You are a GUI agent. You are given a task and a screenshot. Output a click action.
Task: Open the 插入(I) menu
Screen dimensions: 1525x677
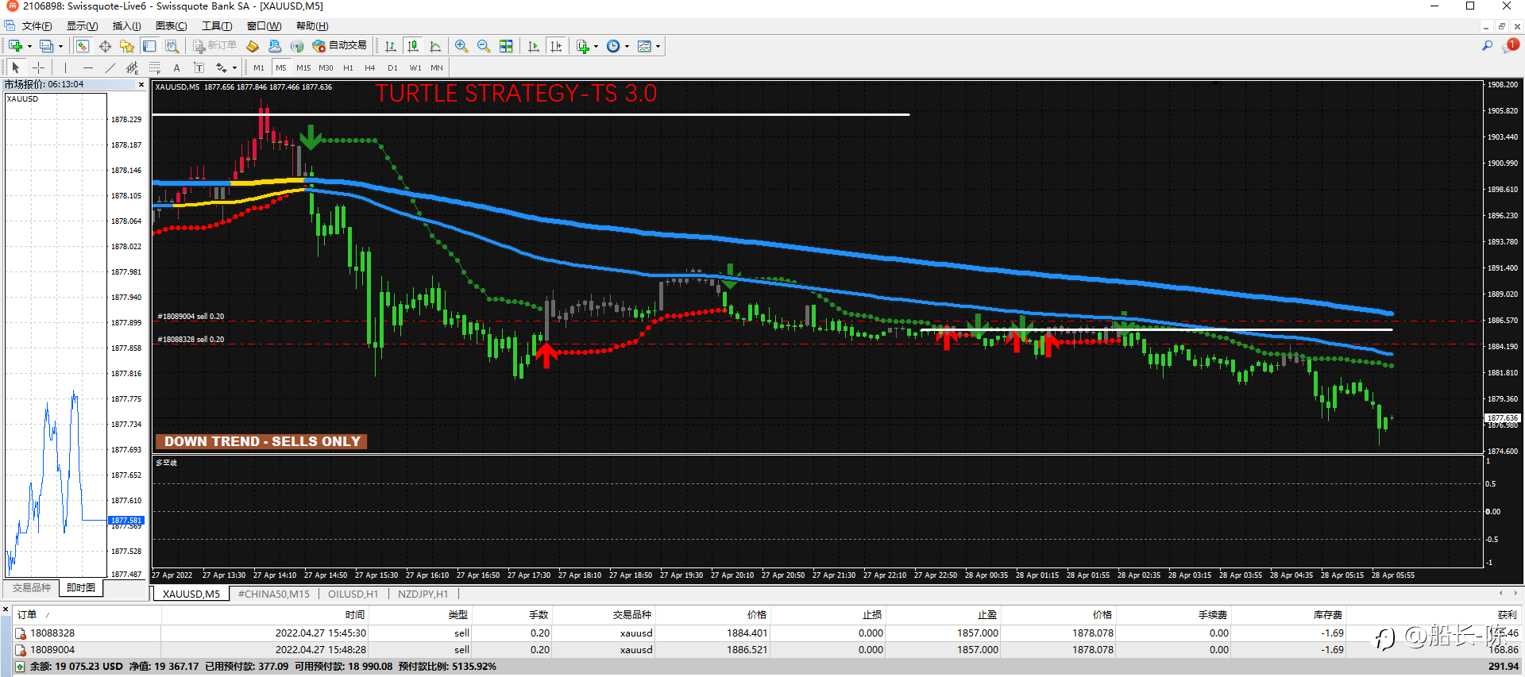pyautogui.click(x=126, y=26)
